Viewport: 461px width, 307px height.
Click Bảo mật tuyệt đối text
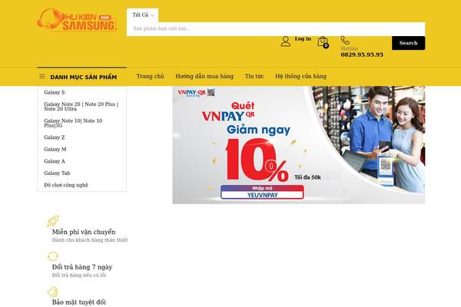point(79,302)
